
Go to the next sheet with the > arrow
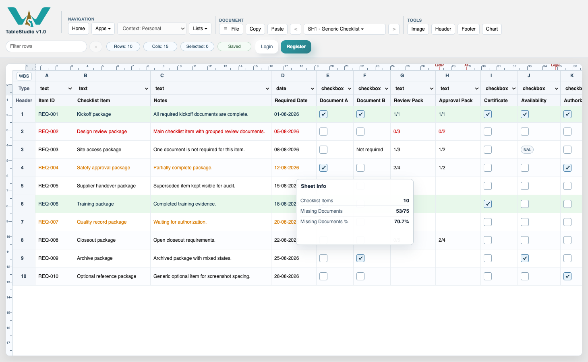[x=394, y=29]
